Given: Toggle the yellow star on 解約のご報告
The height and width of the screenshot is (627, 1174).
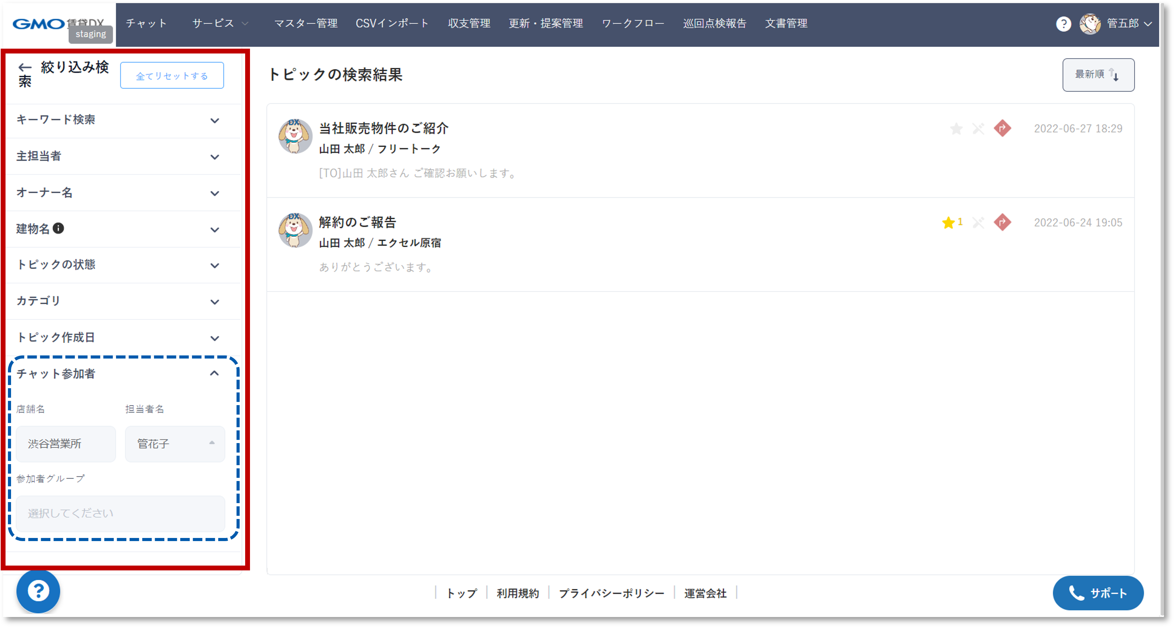Looking at the screenshot, I should point(949,223).
